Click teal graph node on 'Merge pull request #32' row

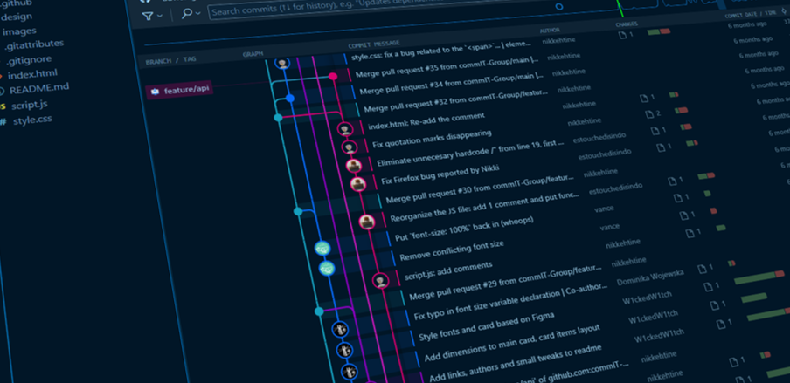[278, 118]
